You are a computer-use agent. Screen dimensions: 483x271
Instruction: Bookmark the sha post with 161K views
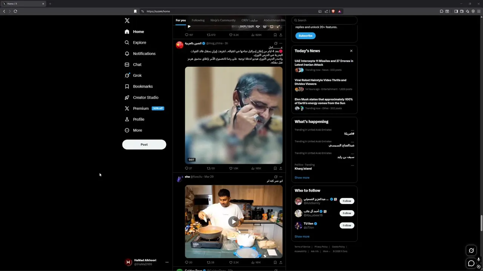[275, 262]
